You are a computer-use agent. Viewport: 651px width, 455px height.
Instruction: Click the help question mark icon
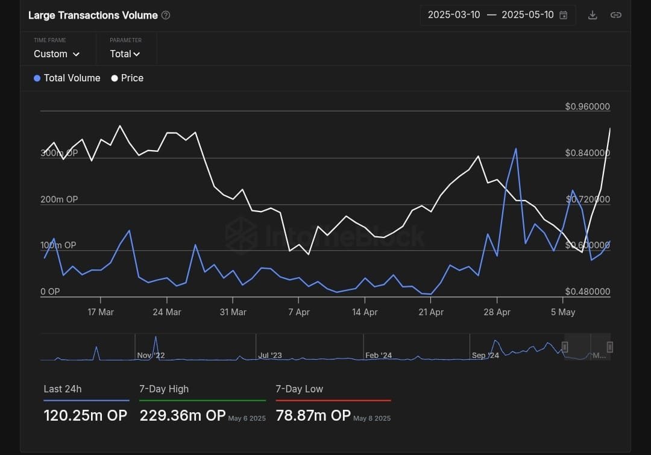coord(166,15)
